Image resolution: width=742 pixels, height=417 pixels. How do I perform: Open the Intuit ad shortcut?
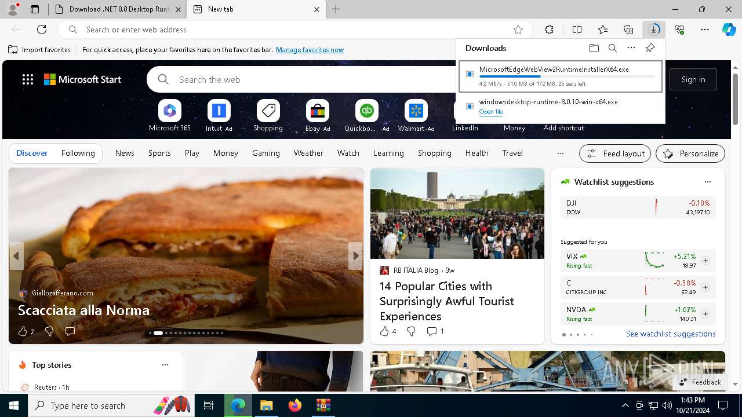click(219, 115)
